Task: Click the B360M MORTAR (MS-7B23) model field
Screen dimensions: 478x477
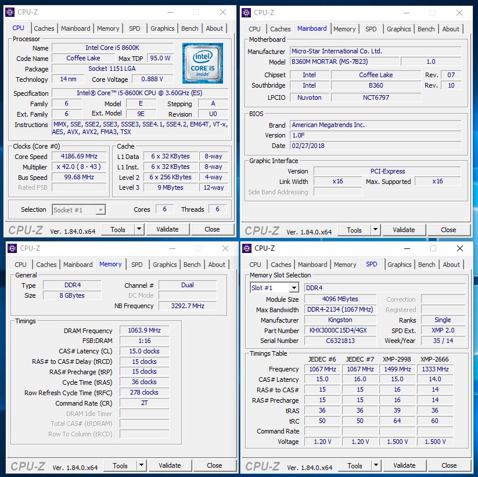Action: pyautogui.click(x=344, y=62)
